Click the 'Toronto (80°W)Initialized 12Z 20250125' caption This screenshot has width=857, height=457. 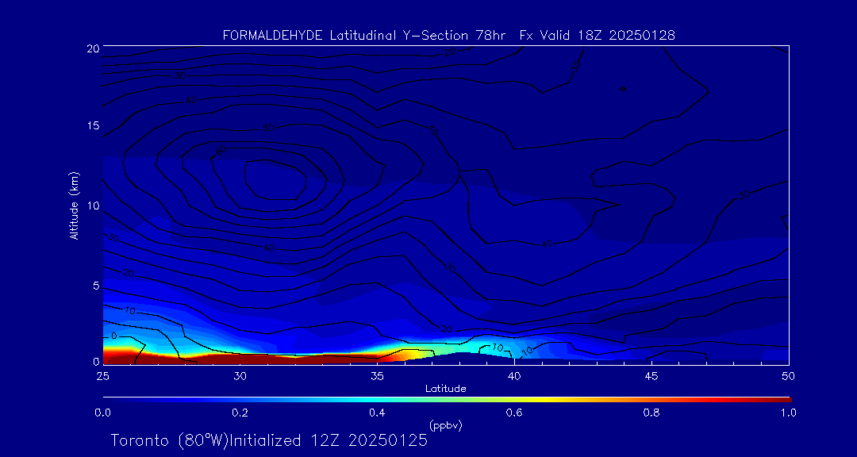[269, 440]
